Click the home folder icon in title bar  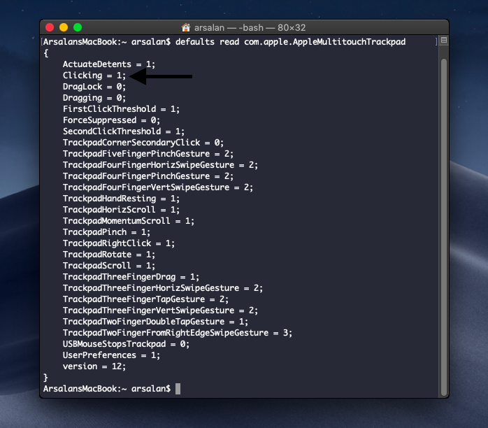tap(186, 28)
